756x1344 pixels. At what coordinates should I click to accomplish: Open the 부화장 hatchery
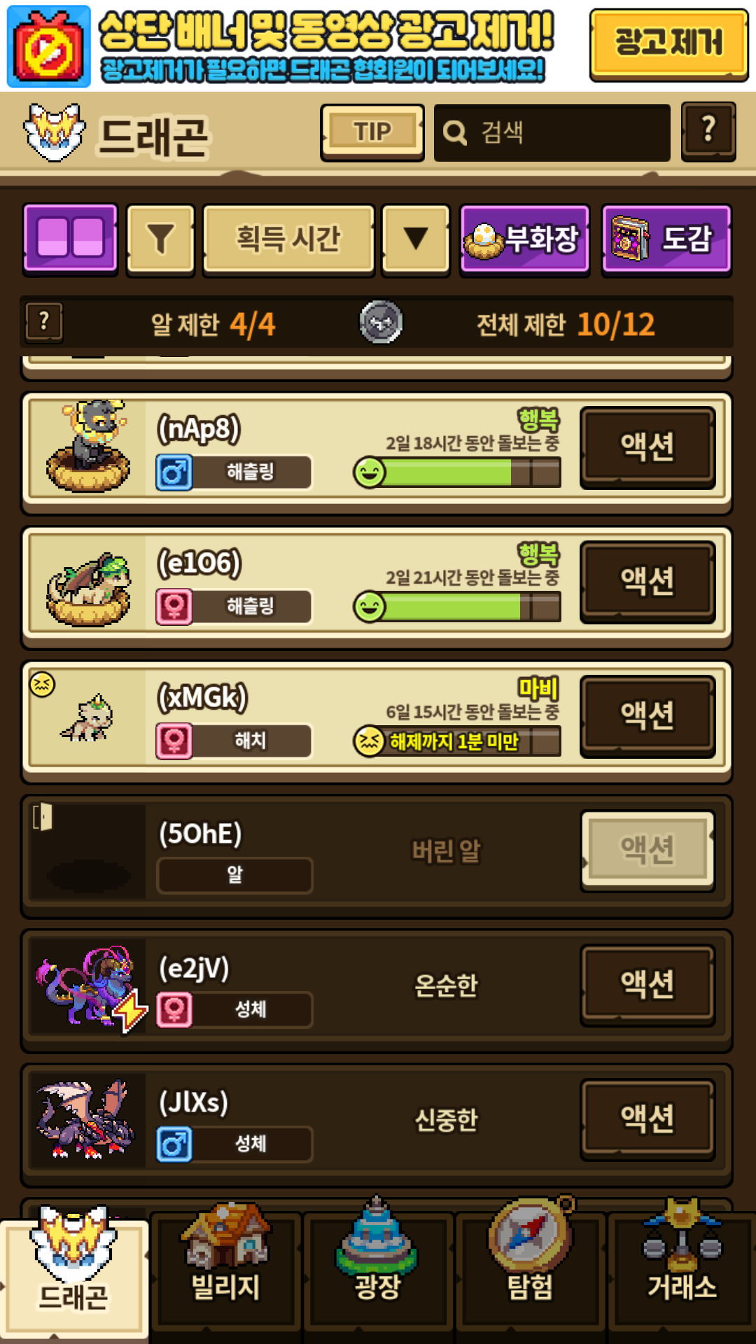pos(525,239)
